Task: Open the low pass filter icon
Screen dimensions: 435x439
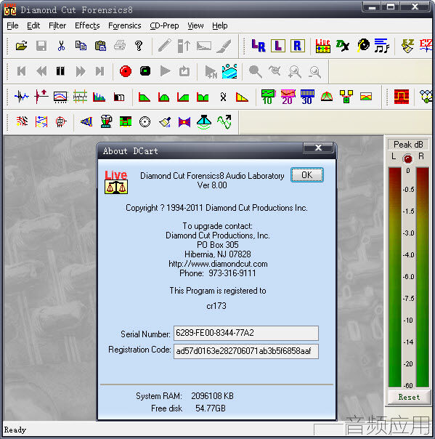Action: pyautogui.click(x=144, y=97)
